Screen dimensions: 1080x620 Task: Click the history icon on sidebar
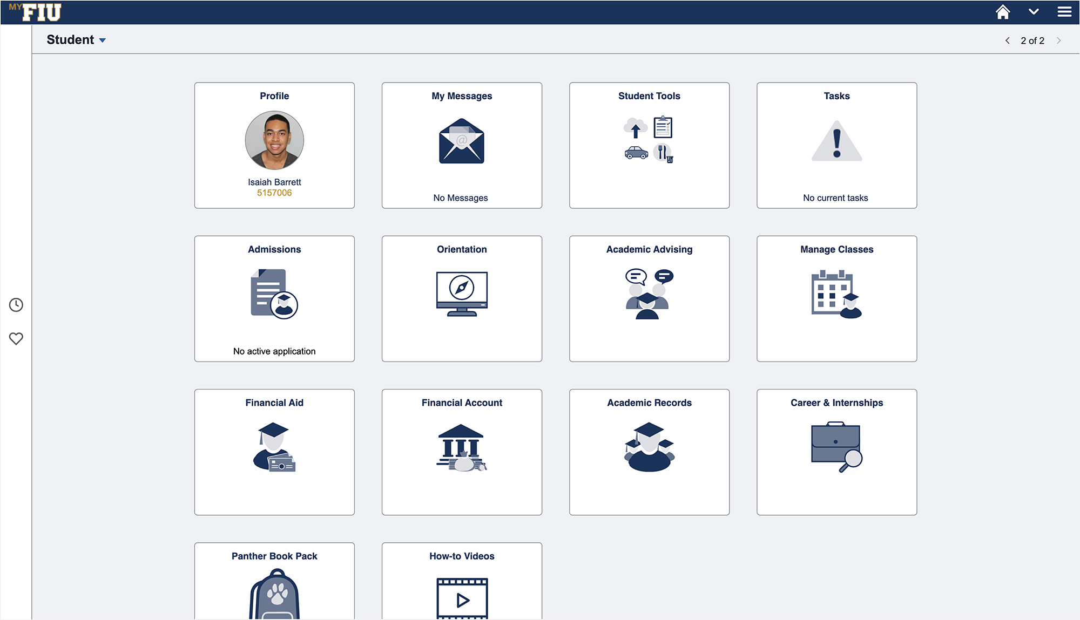point(16,305)
